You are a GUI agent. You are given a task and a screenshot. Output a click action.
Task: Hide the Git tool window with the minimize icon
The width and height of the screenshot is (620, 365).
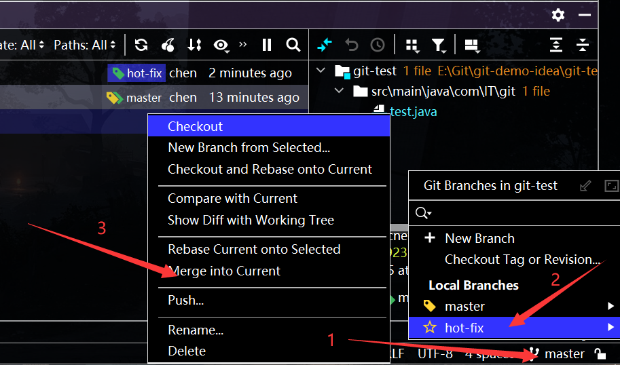[585, 15]
